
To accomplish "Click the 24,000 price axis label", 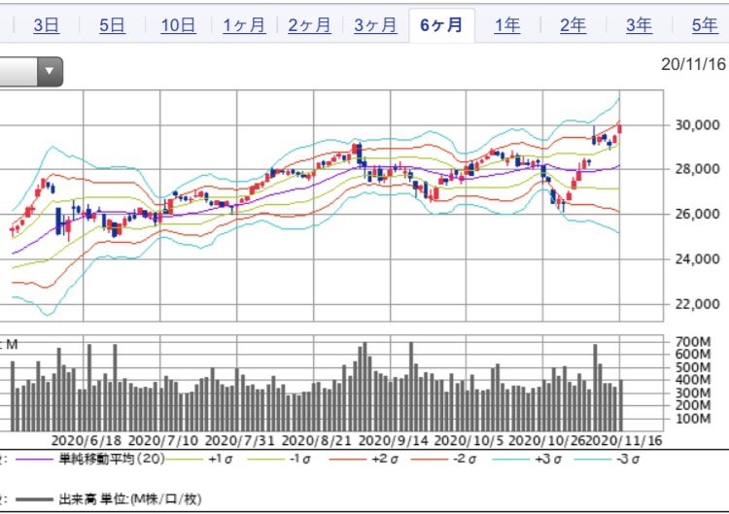I will (697, 258).
